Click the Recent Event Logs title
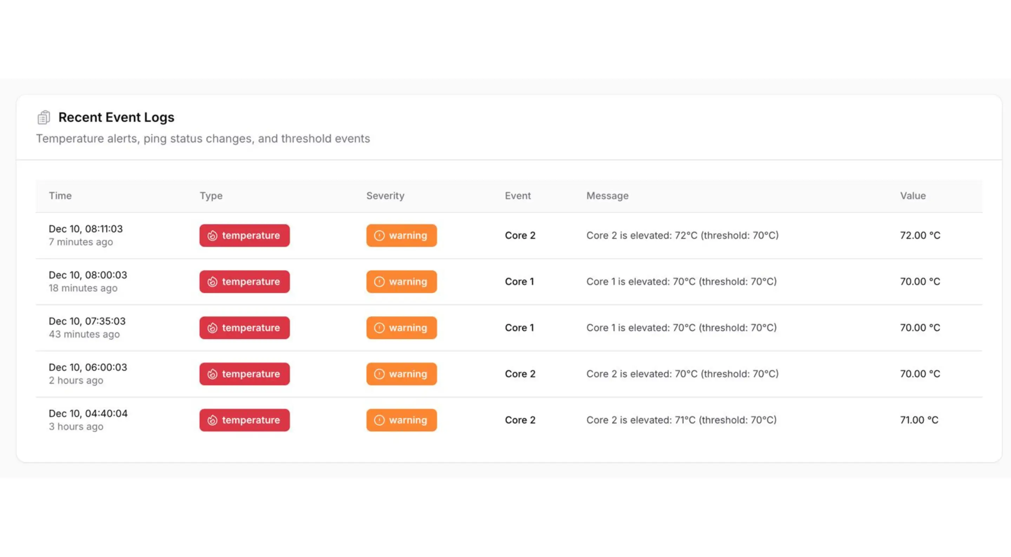Image resolution: width=1011 pixels, height=557 pixels. coord(116,117)
